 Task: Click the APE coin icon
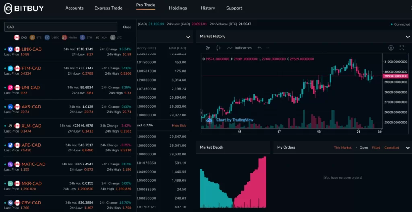[x=10, y=145]
